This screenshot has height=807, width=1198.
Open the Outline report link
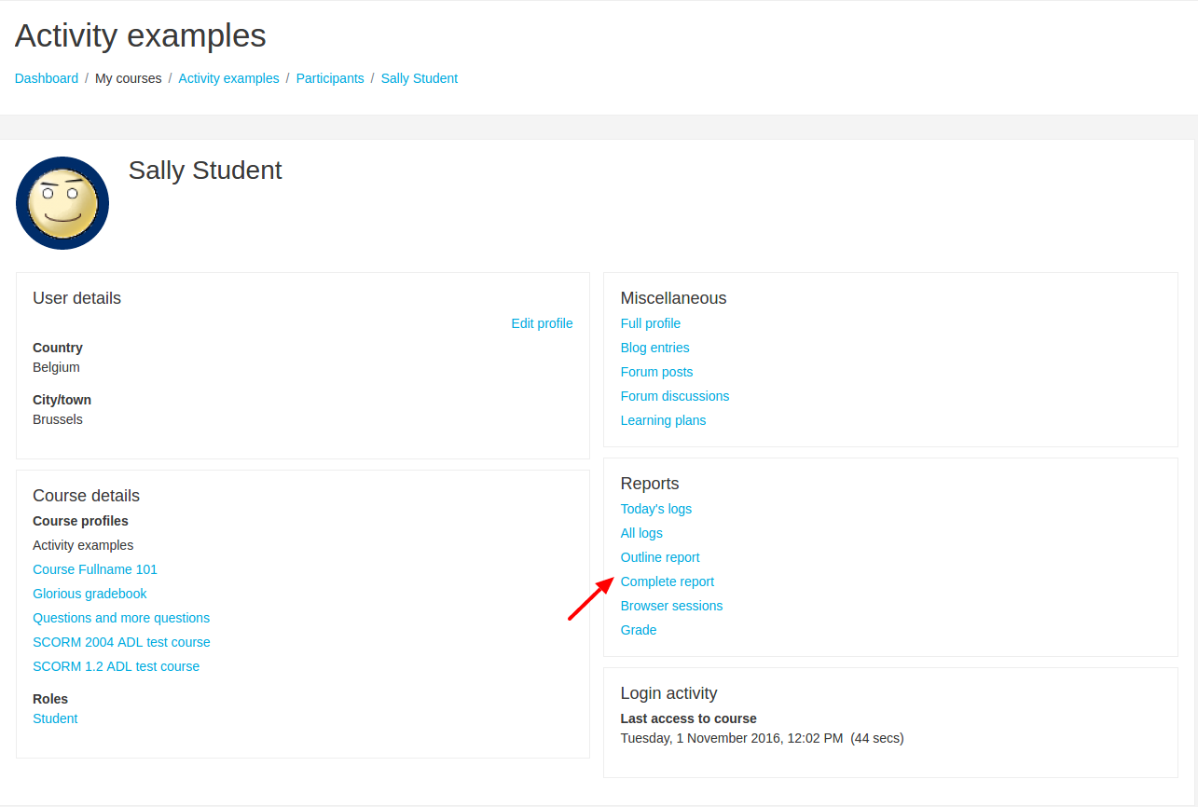coord(660,557)
